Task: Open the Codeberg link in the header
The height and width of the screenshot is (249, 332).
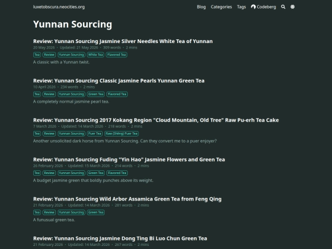Action: (264, 7)
